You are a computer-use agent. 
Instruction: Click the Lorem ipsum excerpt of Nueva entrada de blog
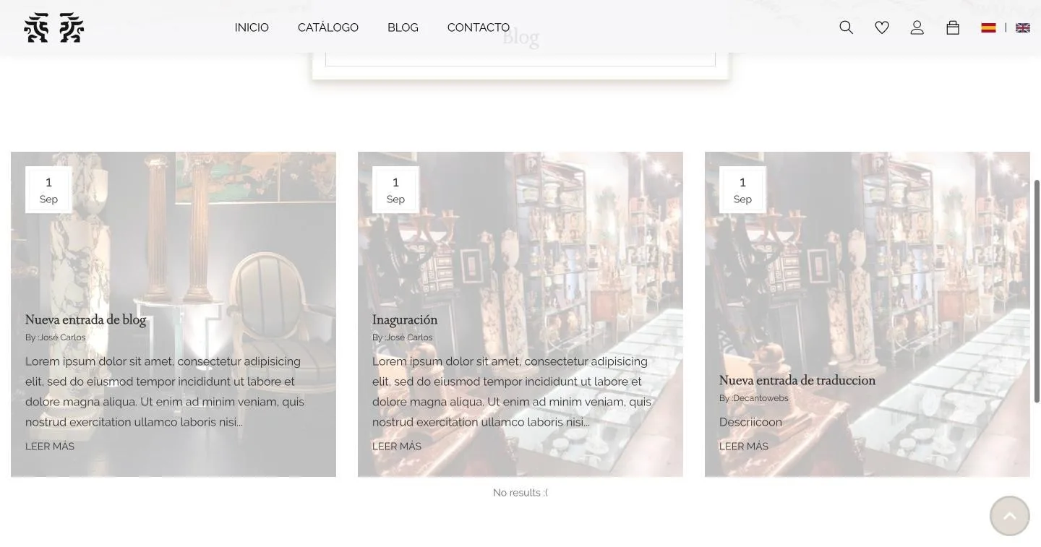pos(165,392)
